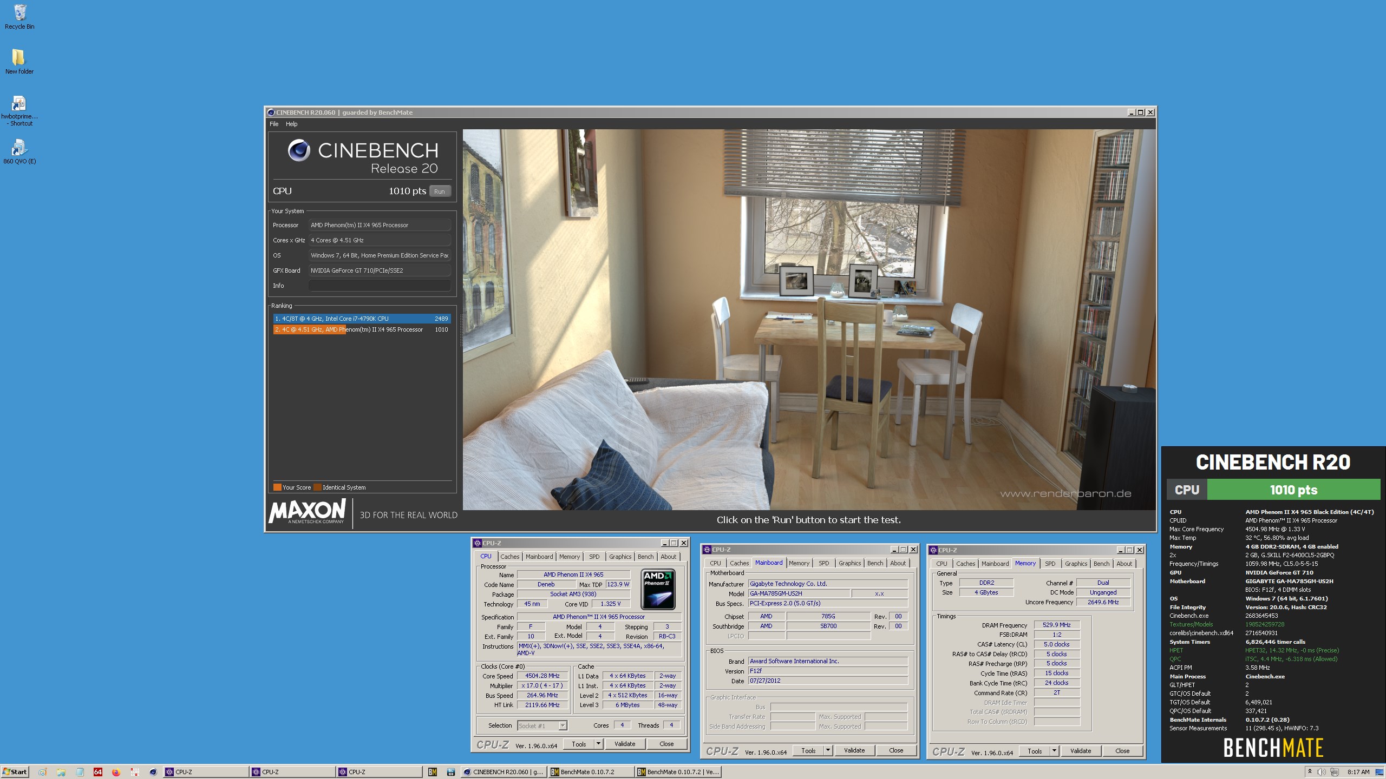Click Validate in the Memory CPU-Z window
The height and width of the screenshot is (779, 1386).
[1081, 751]
